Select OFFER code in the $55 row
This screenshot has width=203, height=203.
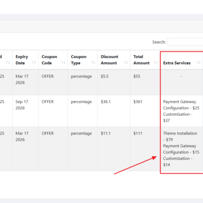pos(48,76)
